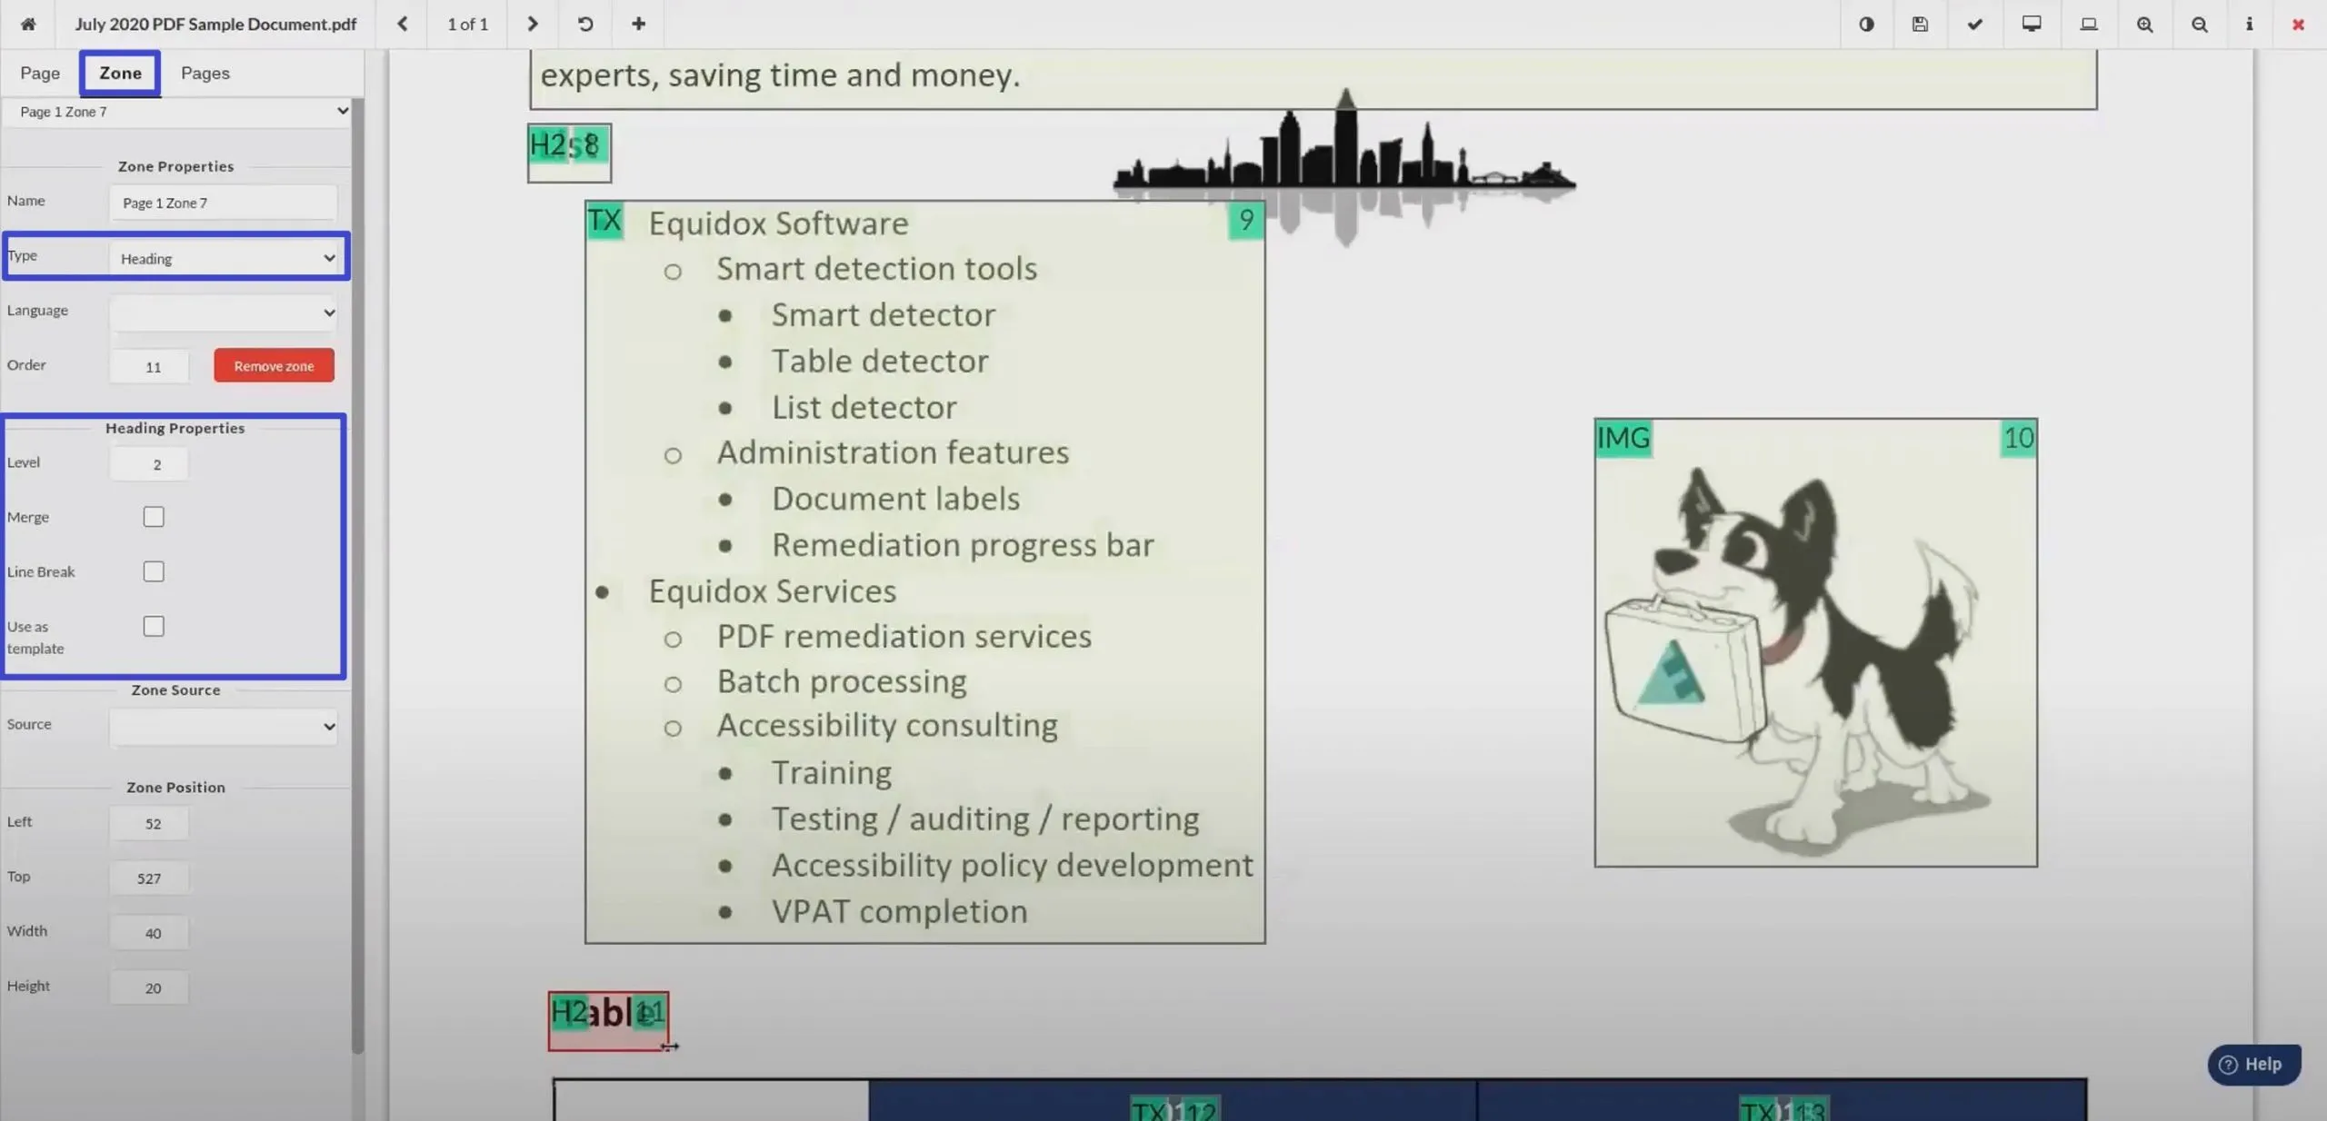
Task: Click the Remove zone button
Action: tap(273, 365)
